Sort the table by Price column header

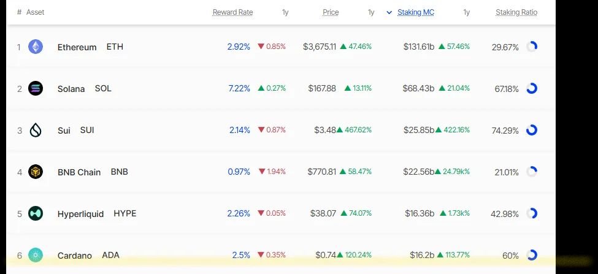331,12
